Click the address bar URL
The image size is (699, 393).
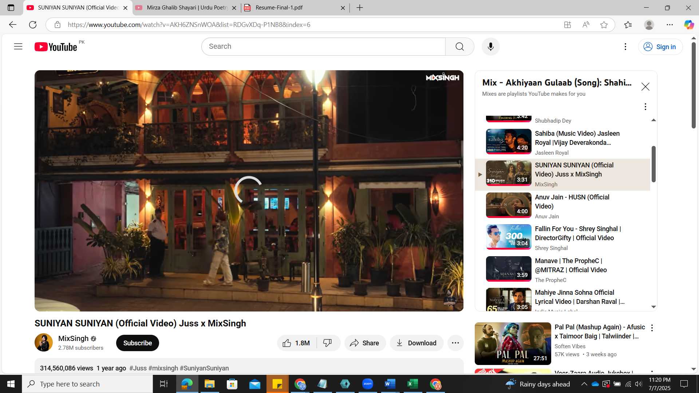pyautogui.click(x=189, y=25)
